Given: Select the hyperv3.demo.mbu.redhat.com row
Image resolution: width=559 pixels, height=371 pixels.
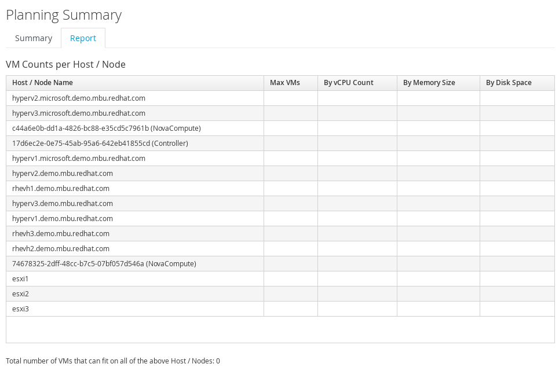Looking at the screenshot, I should coord(280,204).
